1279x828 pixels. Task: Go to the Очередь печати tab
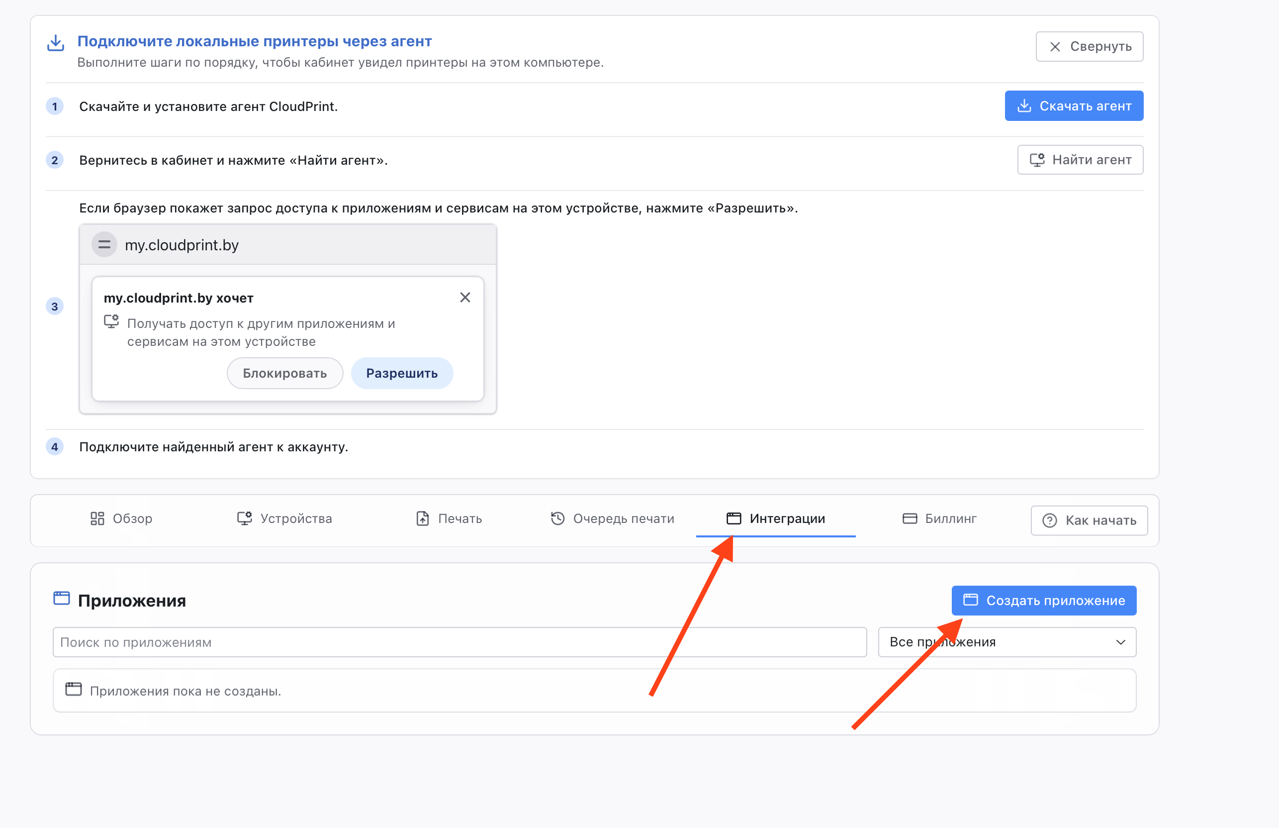pos(612,518)
